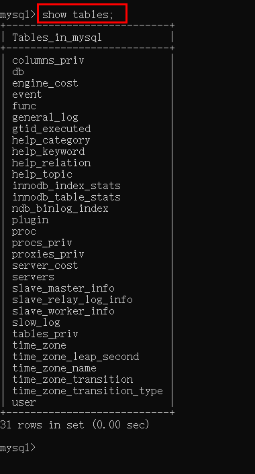Screen dimensions: 255x474
Task: Select the plugin table entry
Action: click(x=30, y=220)
